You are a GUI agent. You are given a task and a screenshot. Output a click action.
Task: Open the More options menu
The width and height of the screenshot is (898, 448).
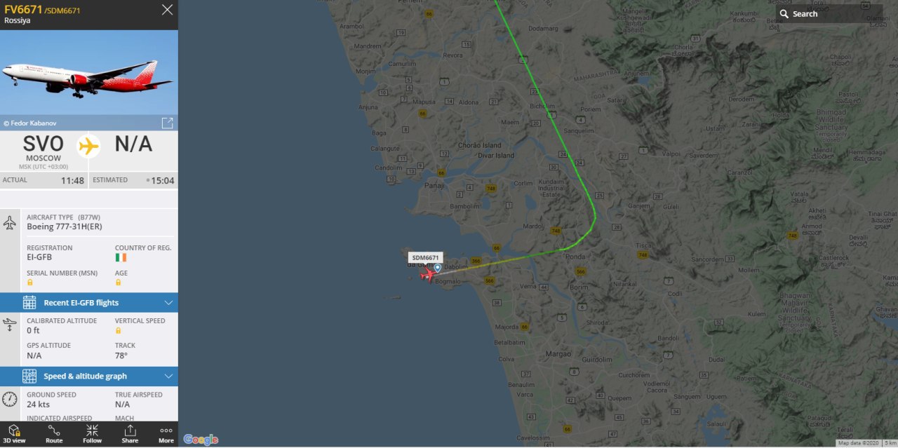point(166,434)
